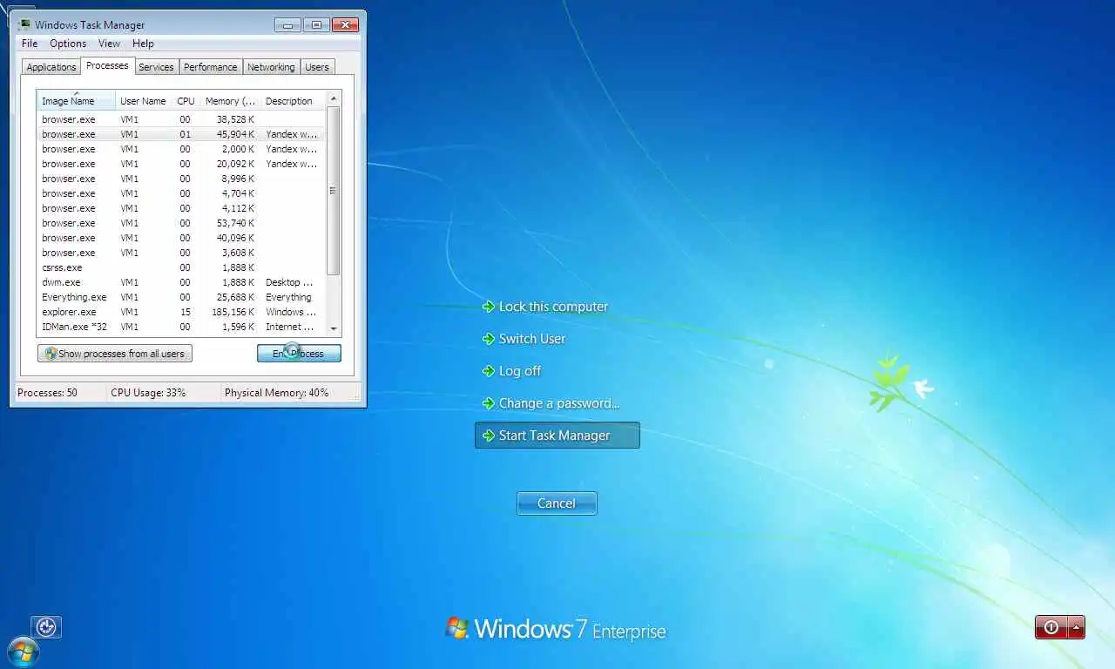Open the File menu in Task Manager
Image resolution: width=1115 pixels, height=669 pixels.
(30, 44)
